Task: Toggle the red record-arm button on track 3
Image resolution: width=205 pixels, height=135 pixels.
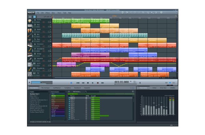Action: point(44,32)
